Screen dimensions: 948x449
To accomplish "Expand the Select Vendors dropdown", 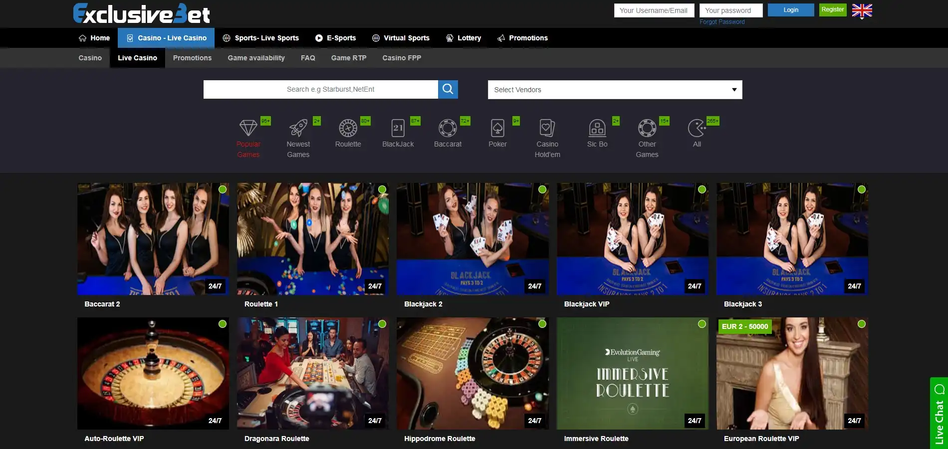I will click(615, 90).
